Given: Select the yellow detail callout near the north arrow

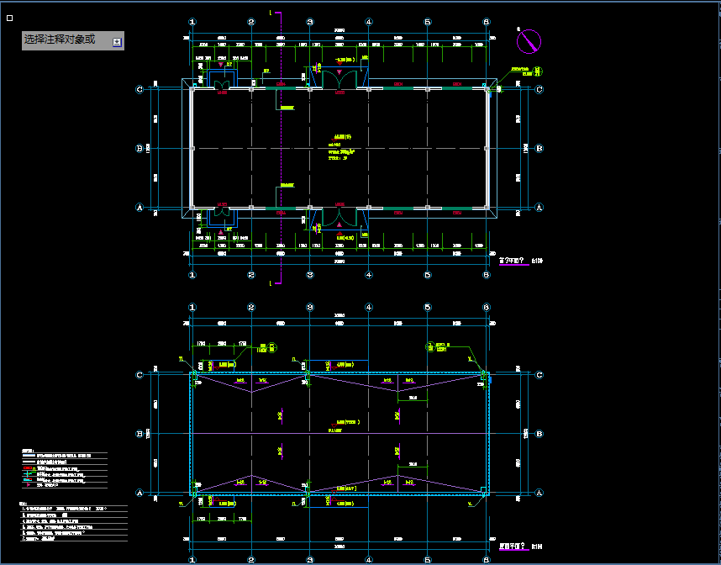Looking at the screenshot, I should pyautogui.click(x=526, y=71).
